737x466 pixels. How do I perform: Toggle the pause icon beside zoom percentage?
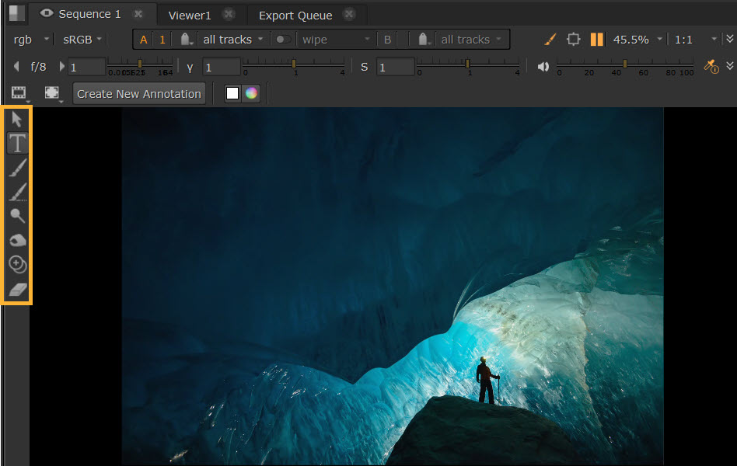pyautogui.click(x=596, y=40)
